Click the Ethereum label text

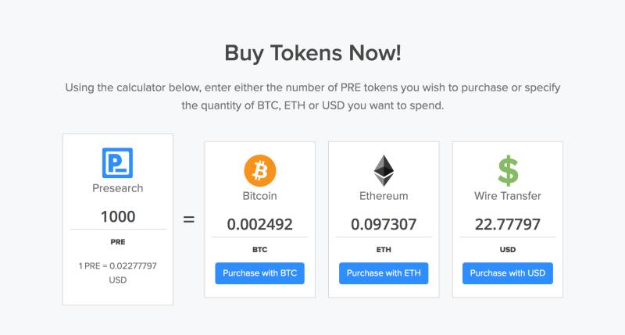(384, 196)
